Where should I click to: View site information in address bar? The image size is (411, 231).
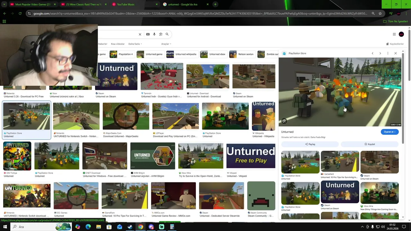pos(29,13)
